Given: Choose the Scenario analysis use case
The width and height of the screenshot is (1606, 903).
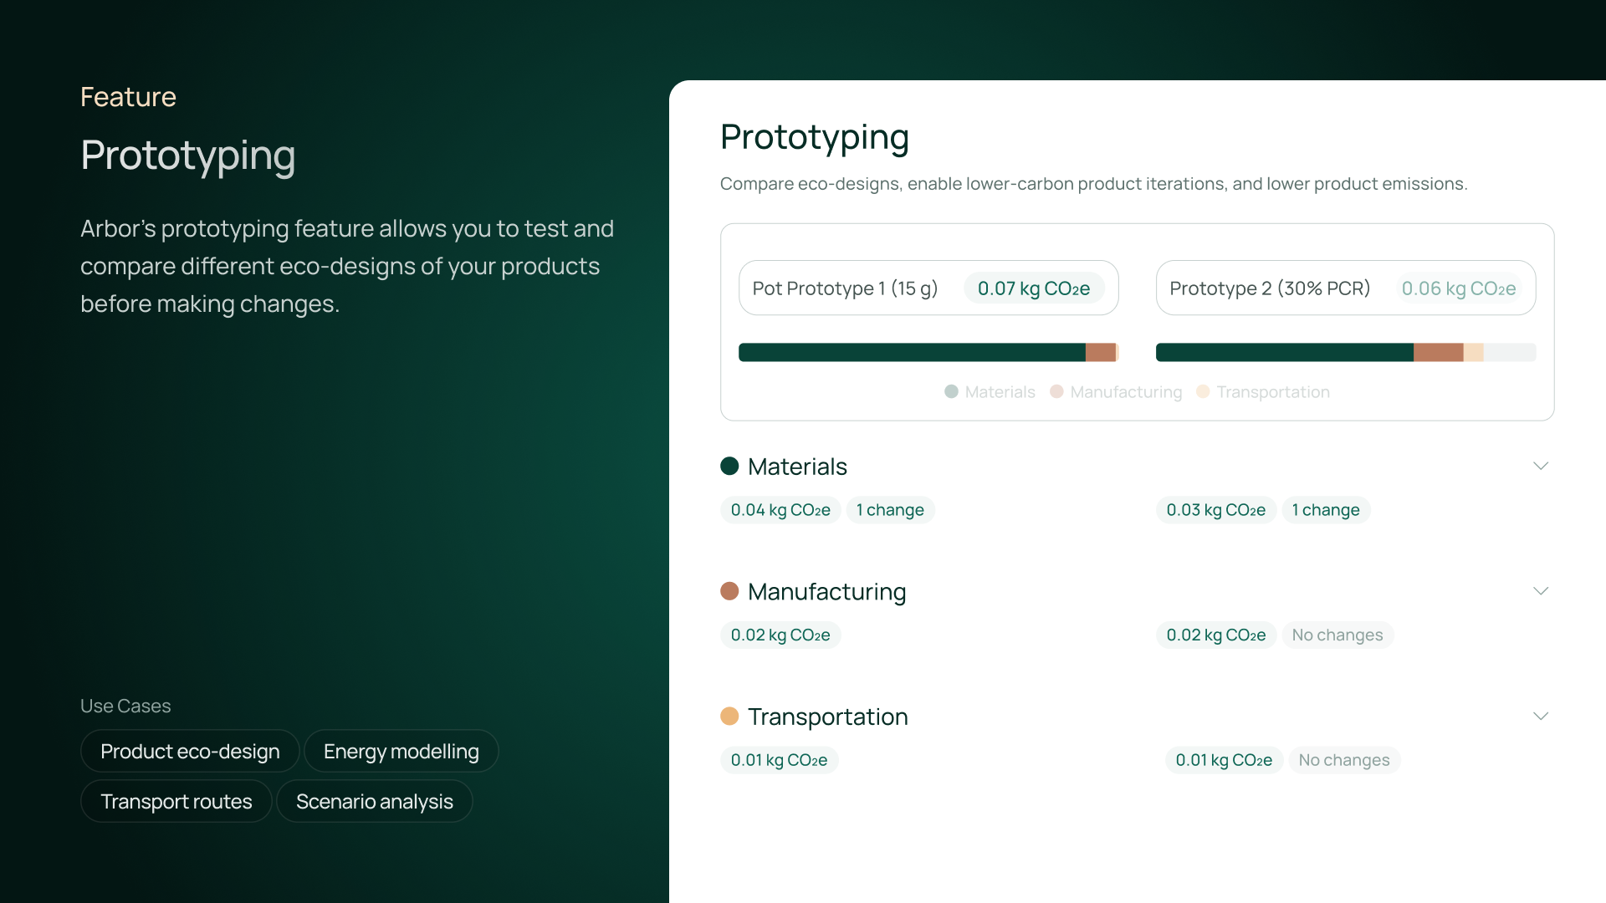Looking at the screenshot, I should click(x=374, y=801).
